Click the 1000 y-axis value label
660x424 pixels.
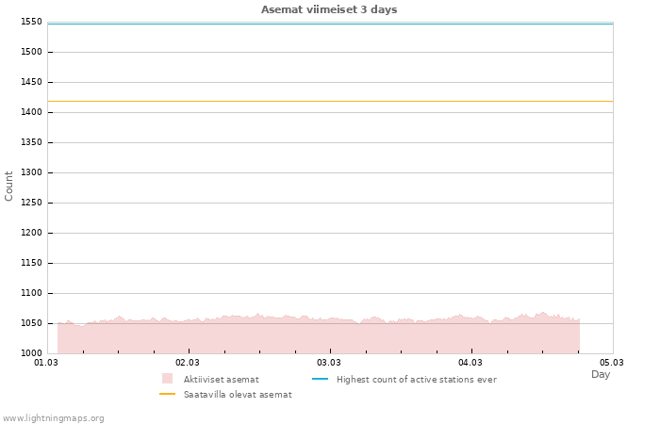pos(31,353)
